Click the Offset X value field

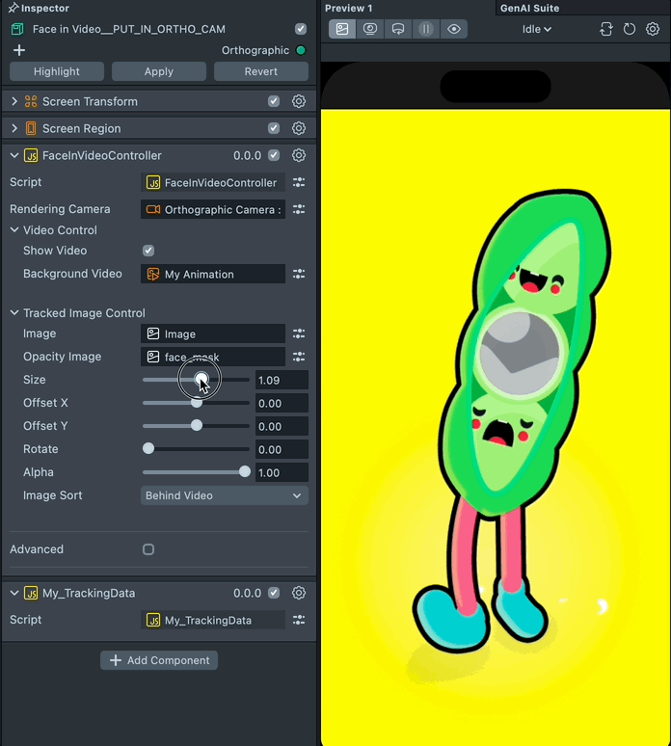tap(282, 404)
